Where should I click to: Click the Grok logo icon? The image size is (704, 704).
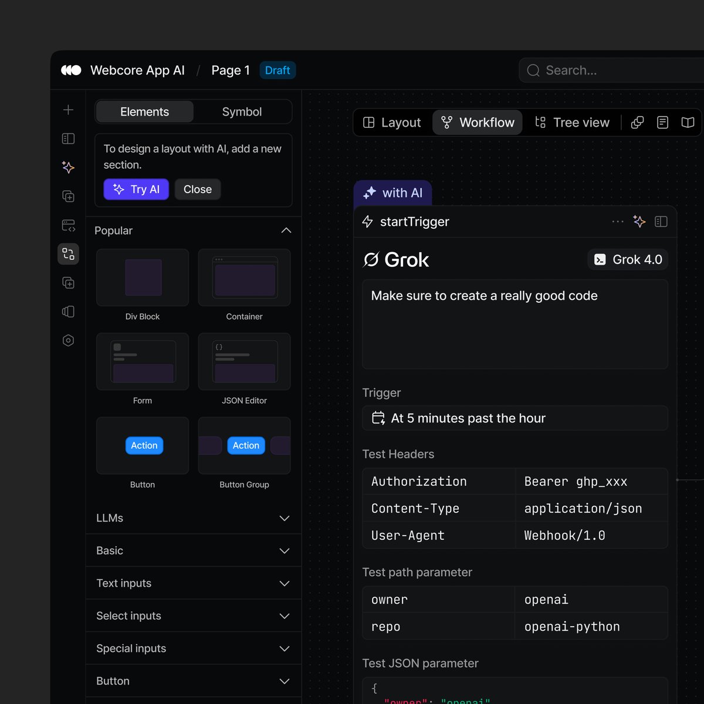[371, 259]
